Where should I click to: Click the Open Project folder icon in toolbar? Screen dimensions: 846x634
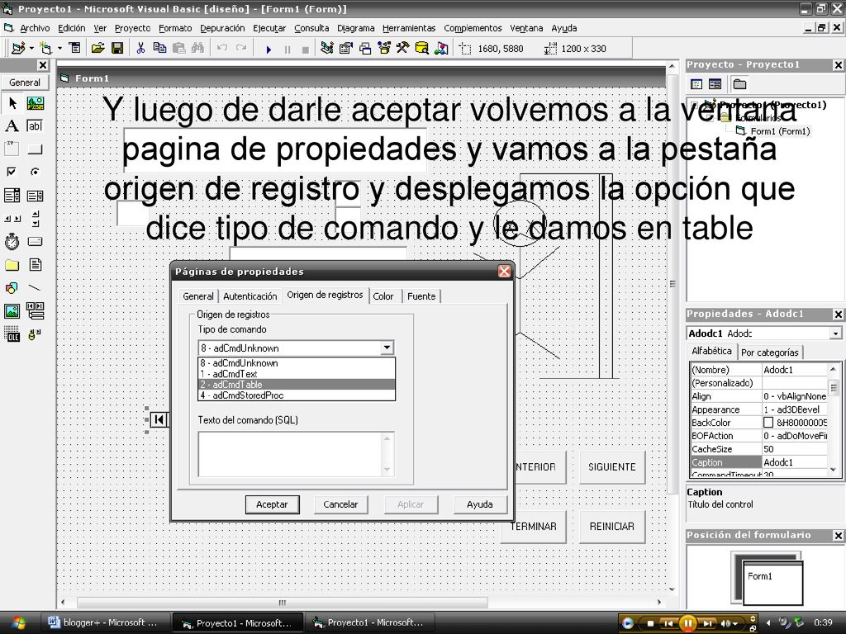(x=97, y=49)
